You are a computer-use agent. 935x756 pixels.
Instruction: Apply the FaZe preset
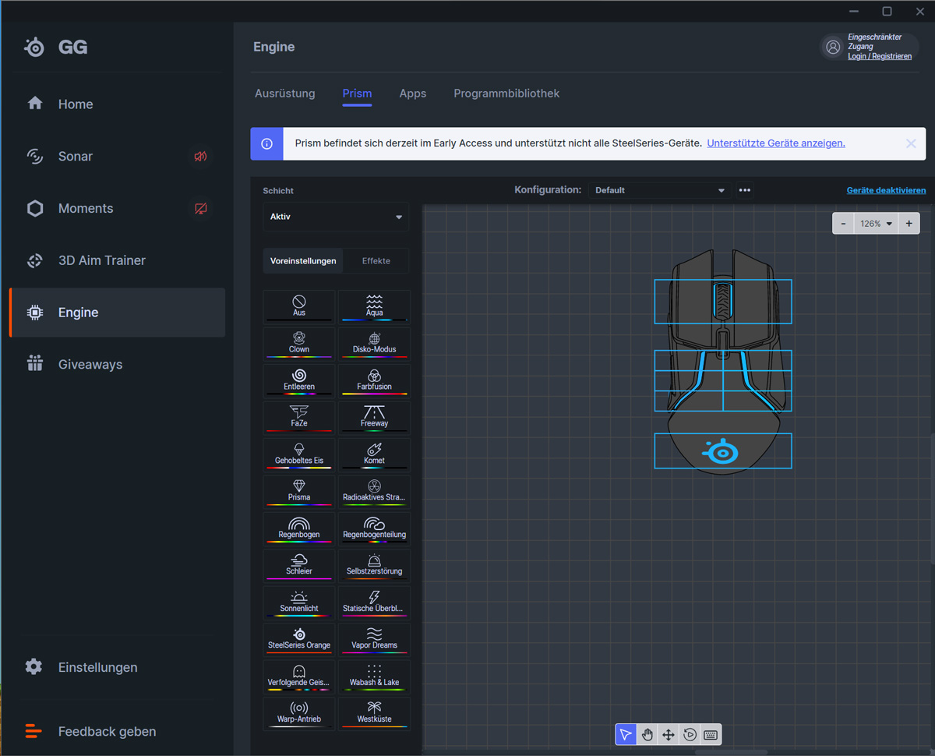[x=299, y=417]
